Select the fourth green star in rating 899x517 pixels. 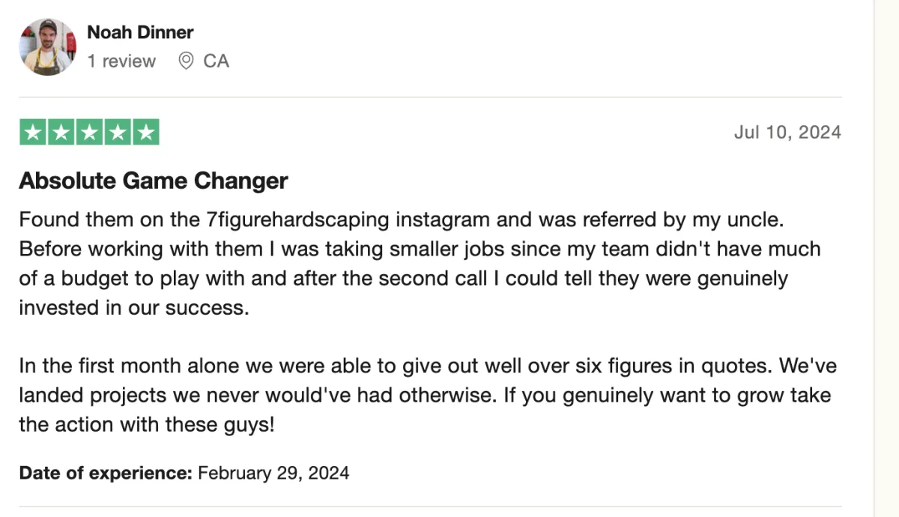click(x=118, y=133)
